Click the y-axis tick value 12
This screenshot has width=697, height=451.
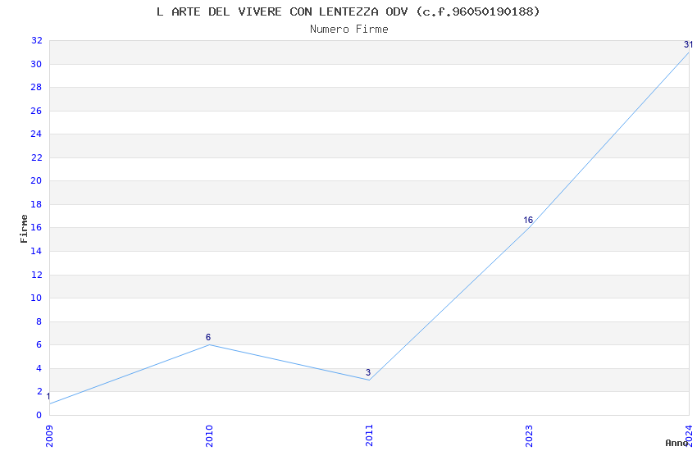point(36,275)
